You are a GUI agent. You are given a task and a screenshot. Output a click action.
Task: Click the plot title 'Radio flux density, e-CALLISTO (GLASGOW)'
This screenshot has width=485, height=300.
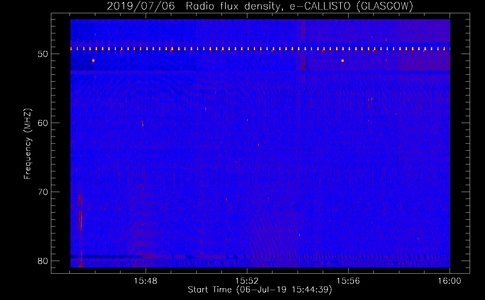click(299, 6)
